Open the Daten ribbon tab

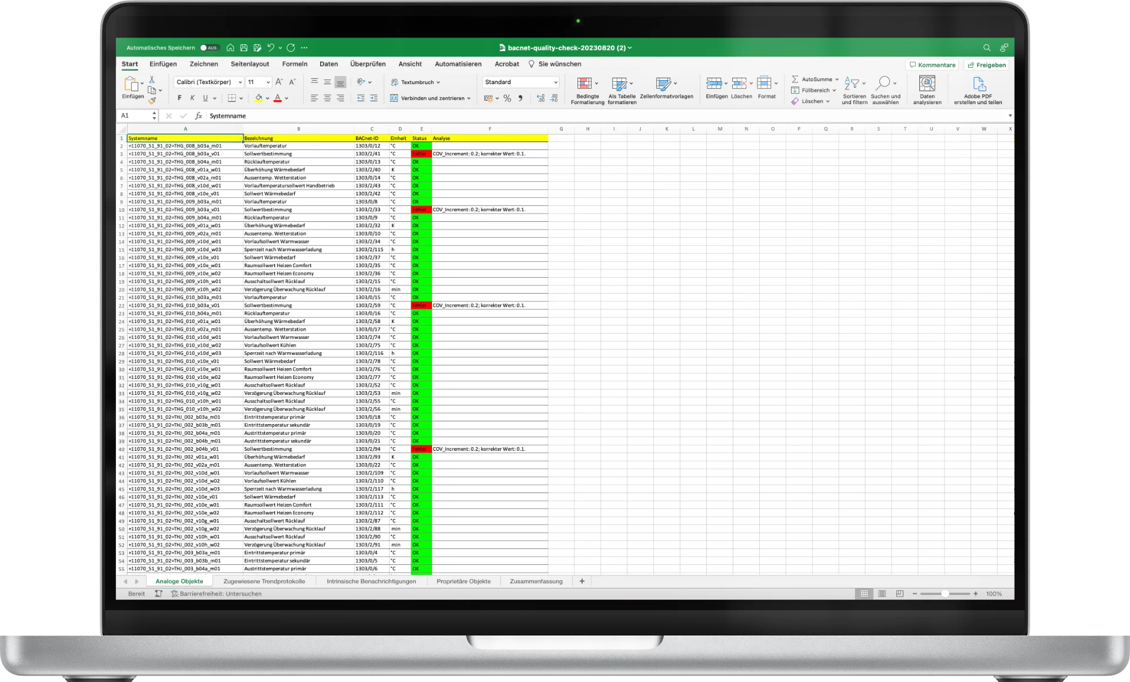tap(329, 64)
